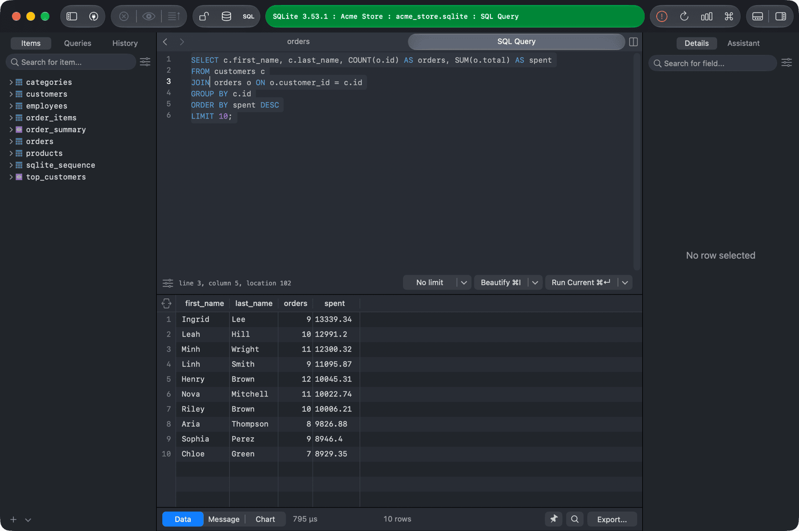Click the command shortcut icon

729,16
